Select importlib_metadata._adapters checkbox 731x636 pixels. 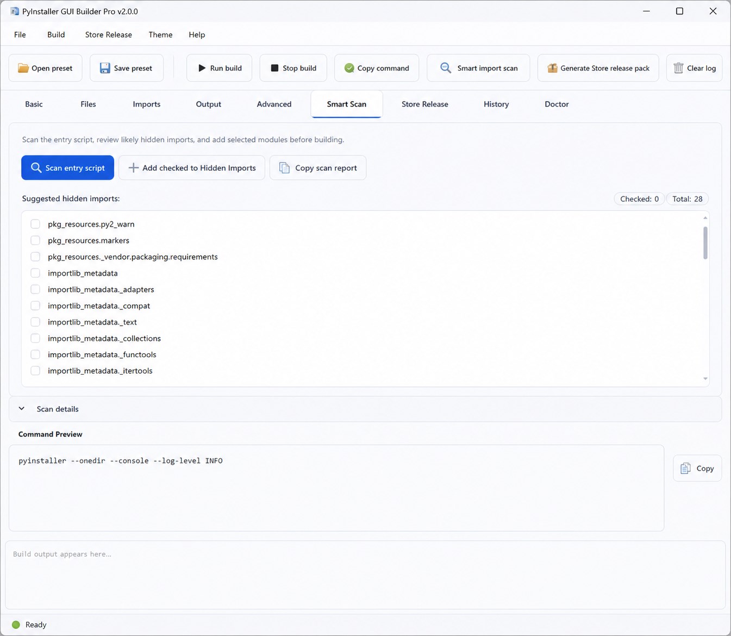[35, 289]
